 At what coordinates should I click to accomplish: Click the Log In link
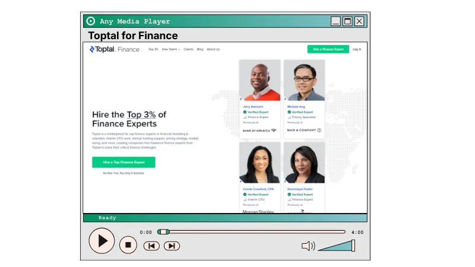[357, 49]
